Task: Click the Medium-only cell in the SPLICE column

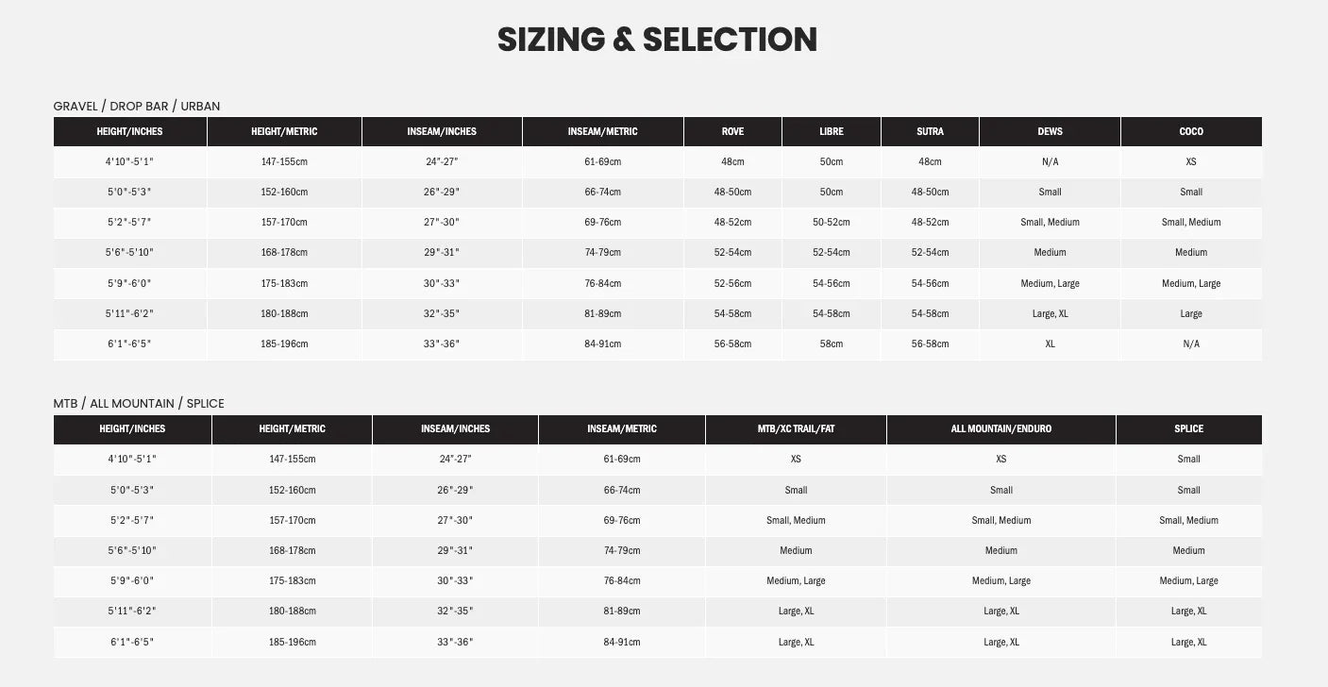Action: (x=1188, y=551)
